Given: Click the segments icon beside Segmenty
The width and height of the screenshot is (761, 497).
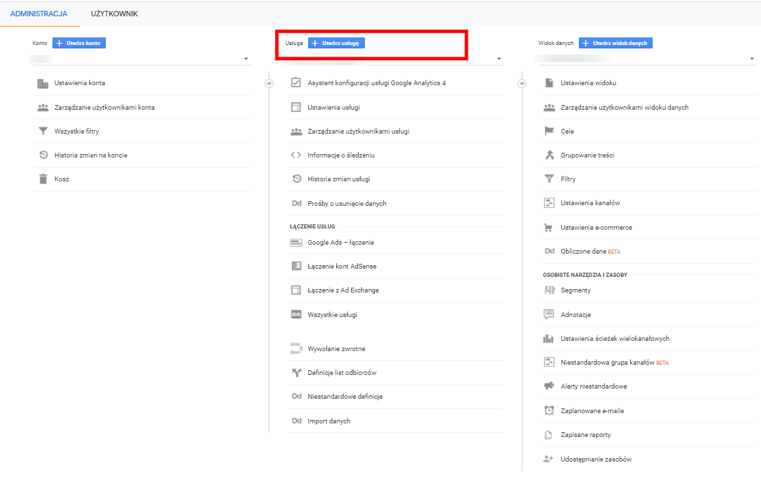Looking at the screenshot, I should pos(550,290).
